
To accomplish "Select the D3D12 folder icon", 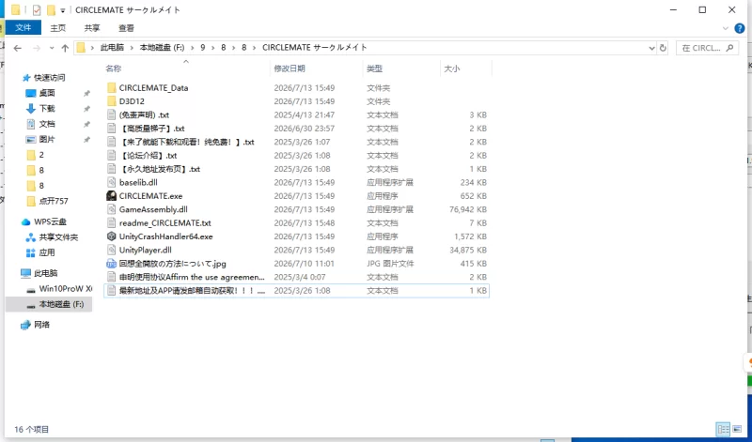I will [111, 101].
